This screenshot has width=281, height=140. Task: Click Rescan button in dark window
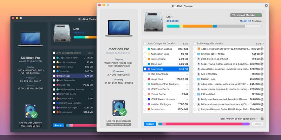(59, 125)
